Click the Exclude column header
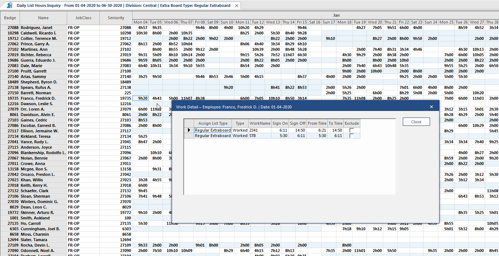 pyautogui.click(x=351, y=123)
